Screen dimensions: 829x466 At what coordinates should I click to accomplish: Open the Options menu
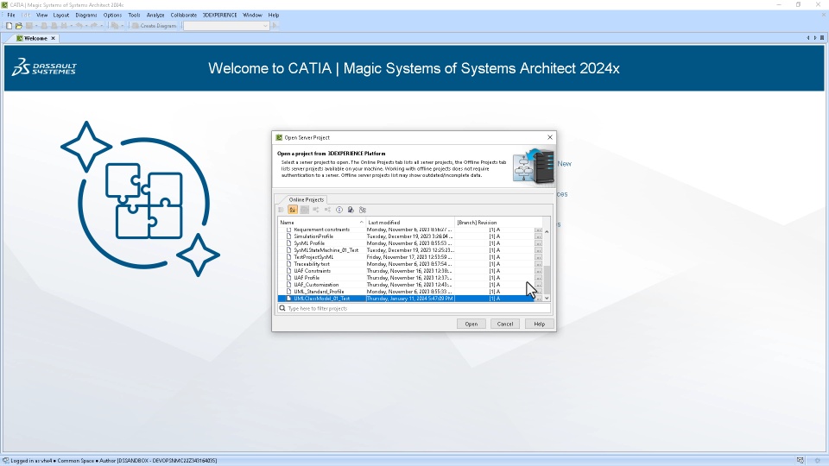tap(112, 16)
